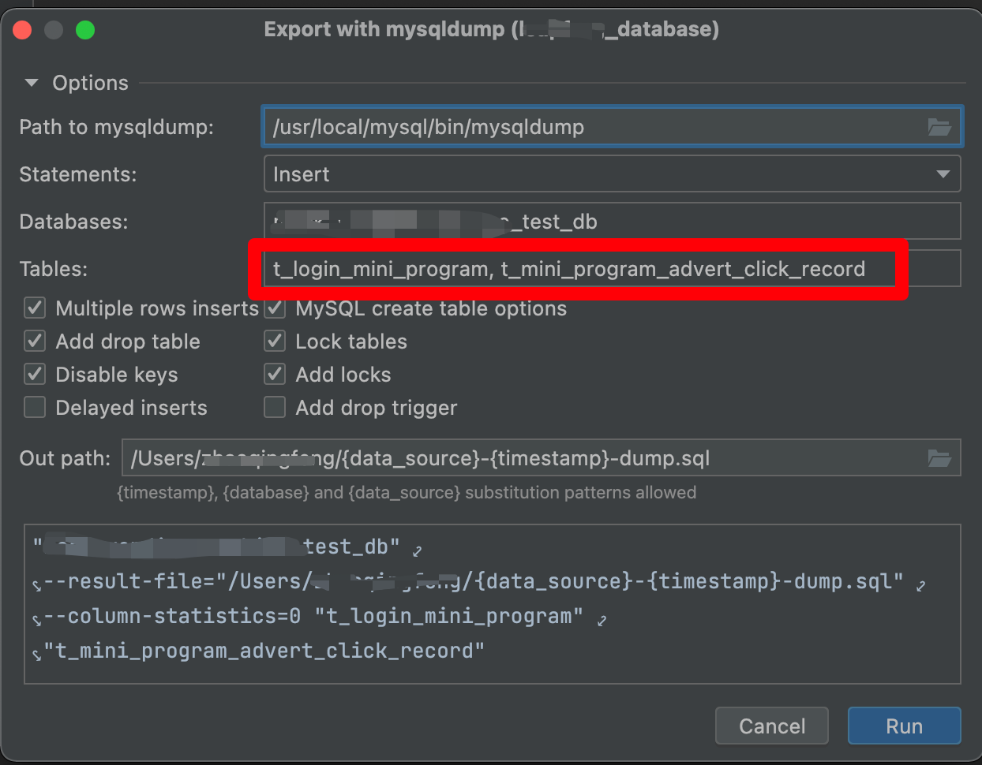
Task: Uncheck MySQL create table options
Action: point(275,308)
